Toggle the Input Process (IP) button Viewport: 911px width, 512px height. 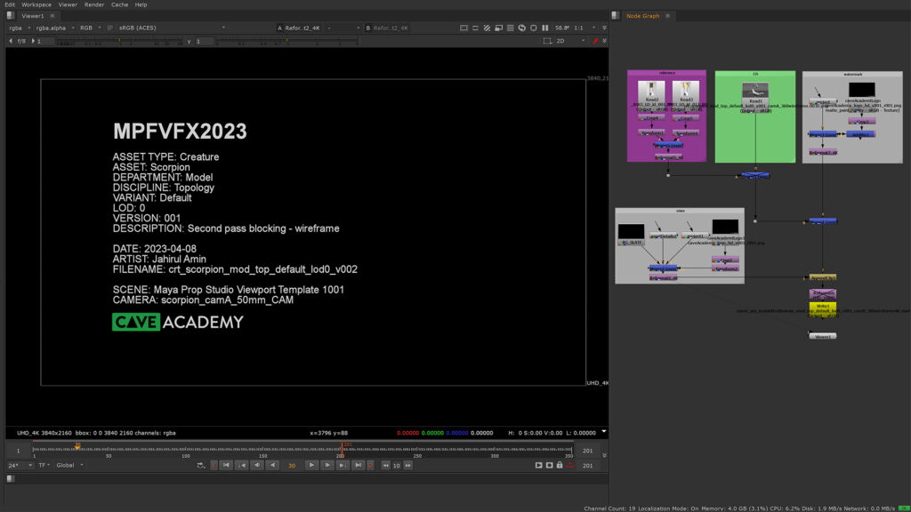(x=110, y=28)
